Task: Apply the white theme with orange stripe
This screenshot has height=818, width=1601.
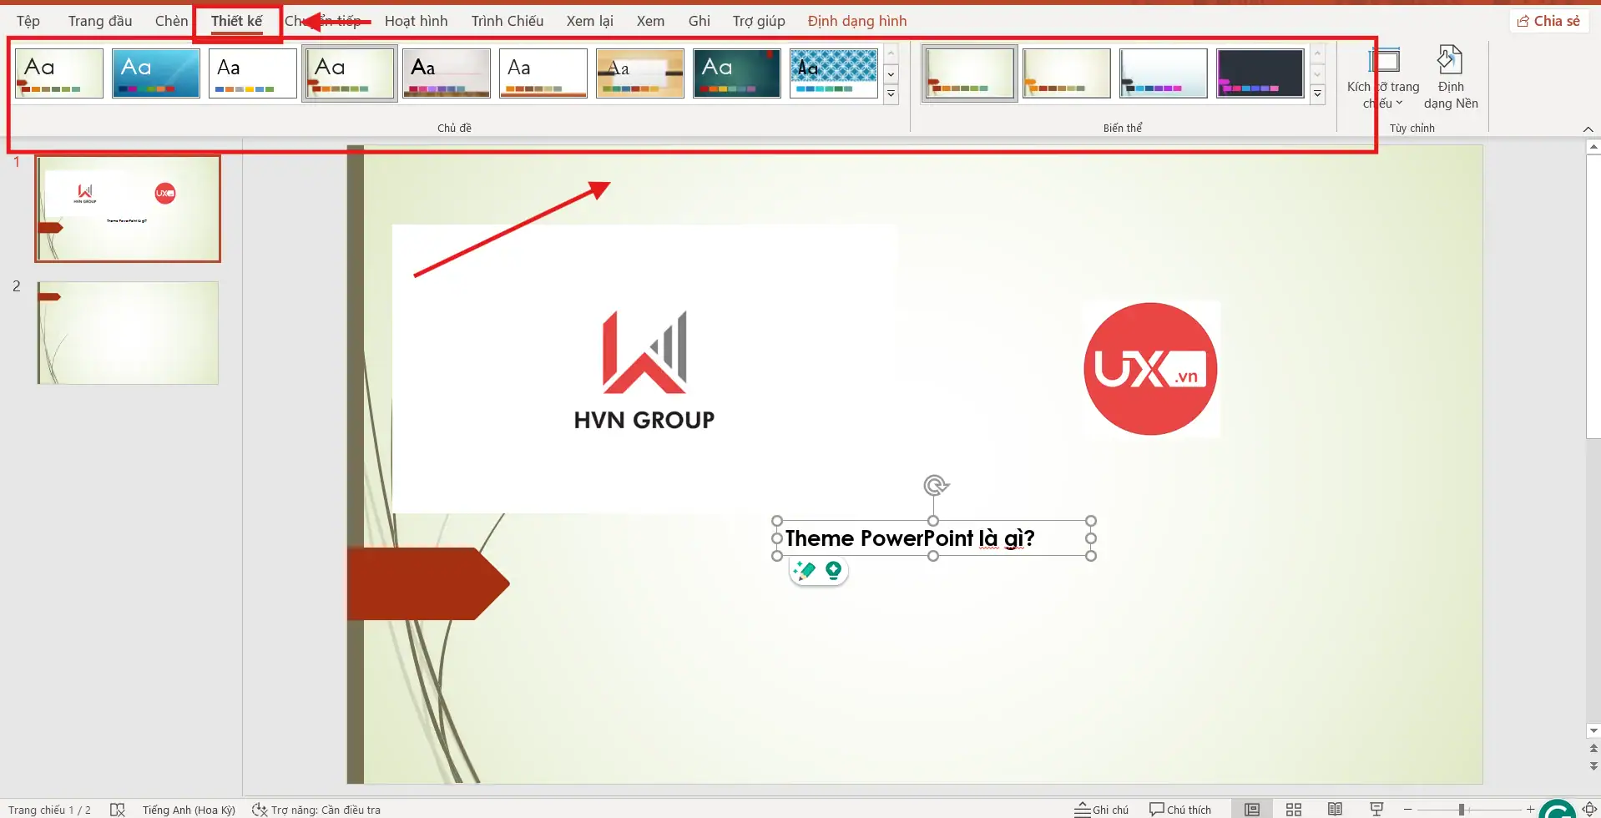Action: [543, 73]
